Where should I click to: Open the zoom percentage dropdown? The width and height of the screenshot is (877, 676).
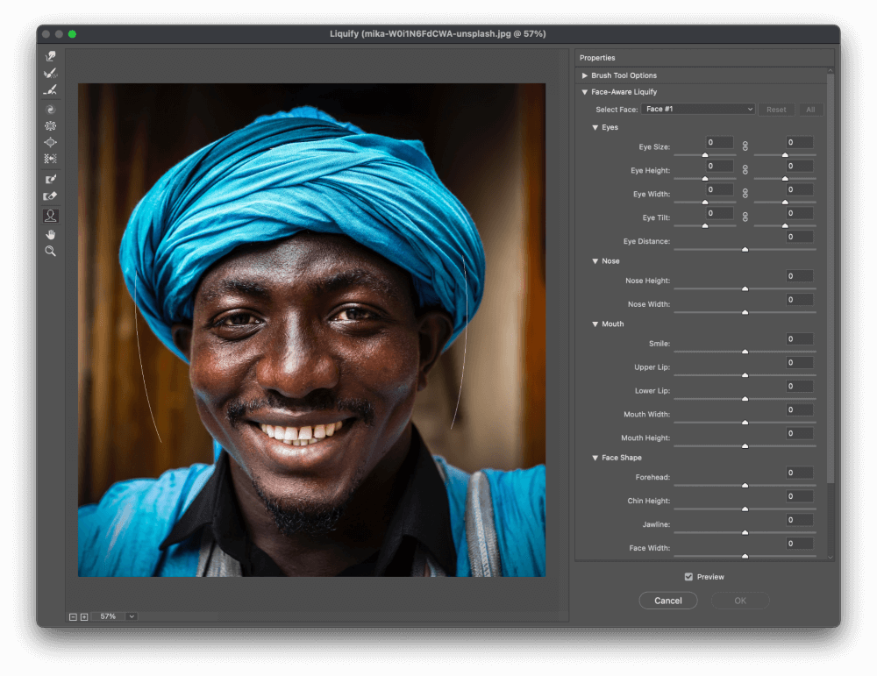tap(132, 616)
